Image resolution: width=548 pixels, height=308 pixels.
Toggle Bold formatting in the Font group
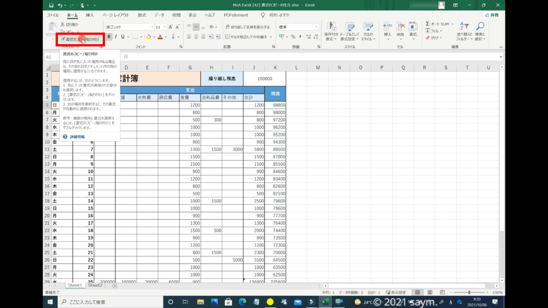109,37
